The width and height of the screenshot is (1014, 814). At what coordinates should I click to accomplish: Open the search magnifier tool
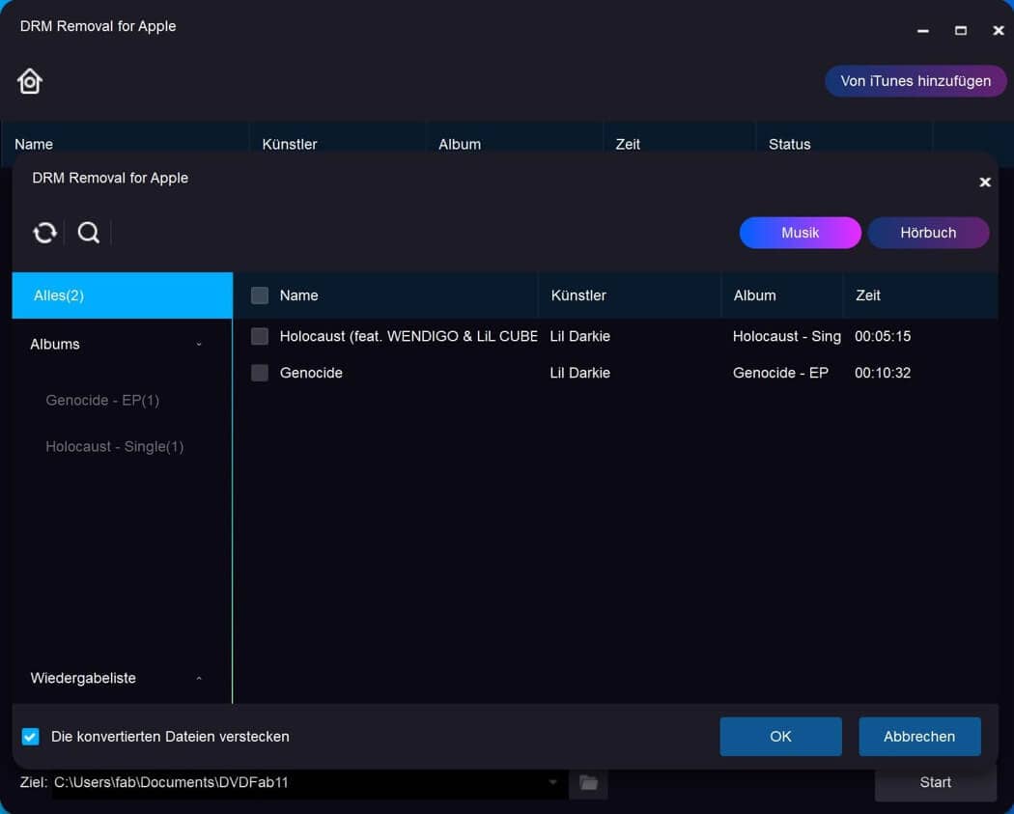89,233
